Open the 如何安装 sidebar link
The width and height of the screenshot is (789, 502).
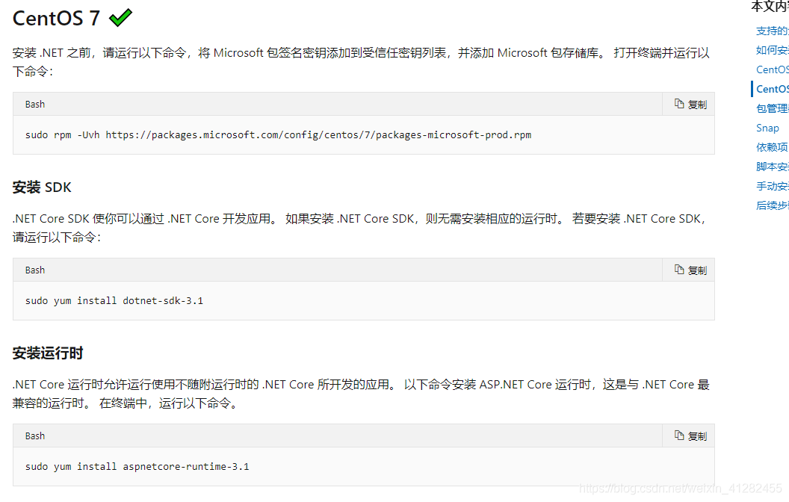772,50
